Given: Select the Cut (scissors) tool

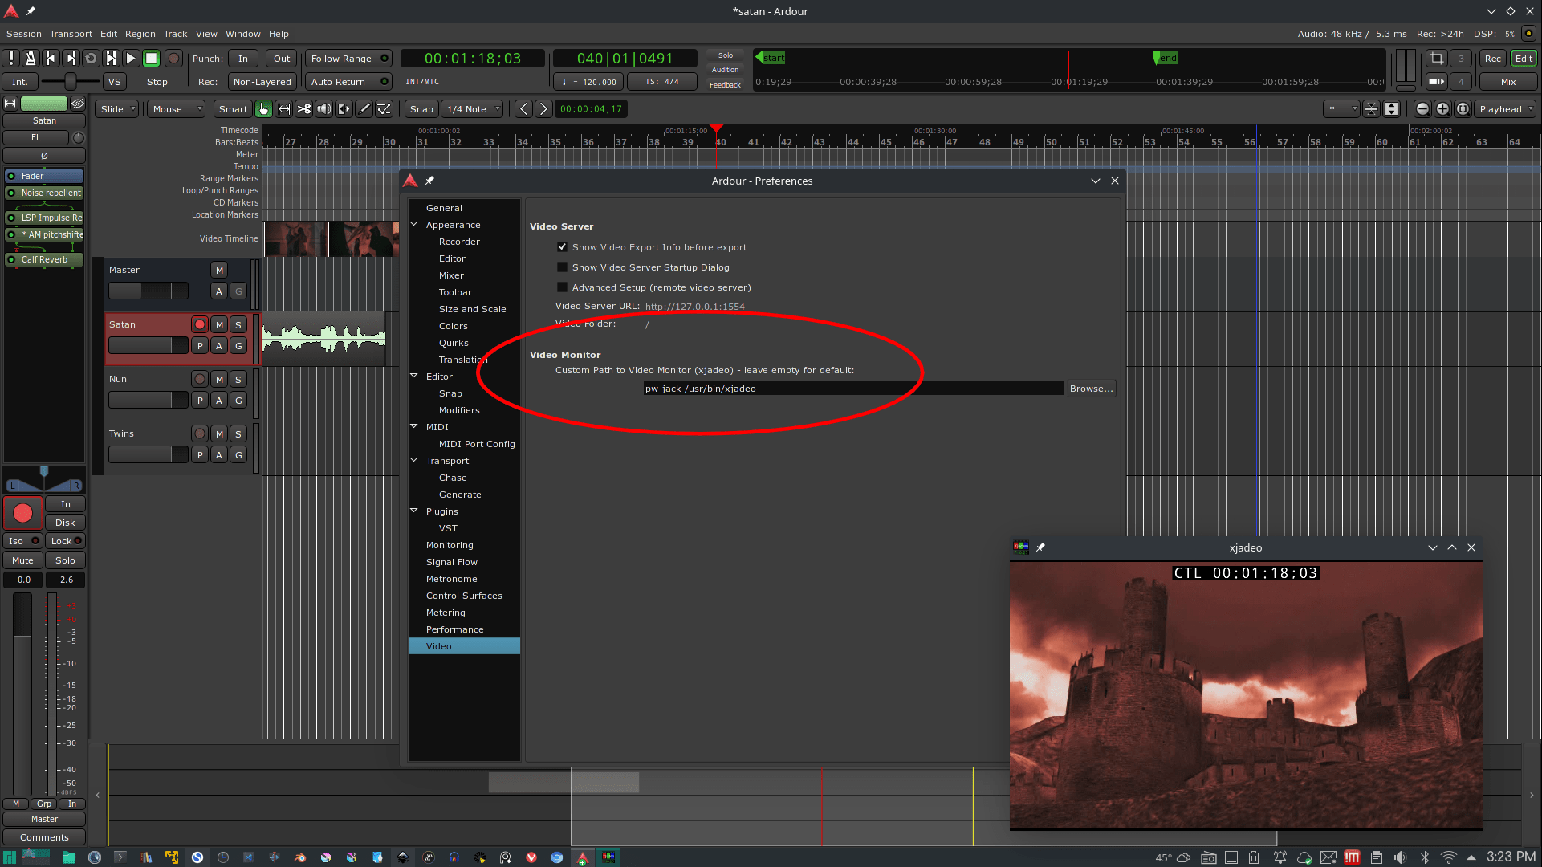Looking at the screenshot, I should click(304, 109).
